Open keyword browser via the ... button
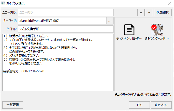 click(110, 21)
